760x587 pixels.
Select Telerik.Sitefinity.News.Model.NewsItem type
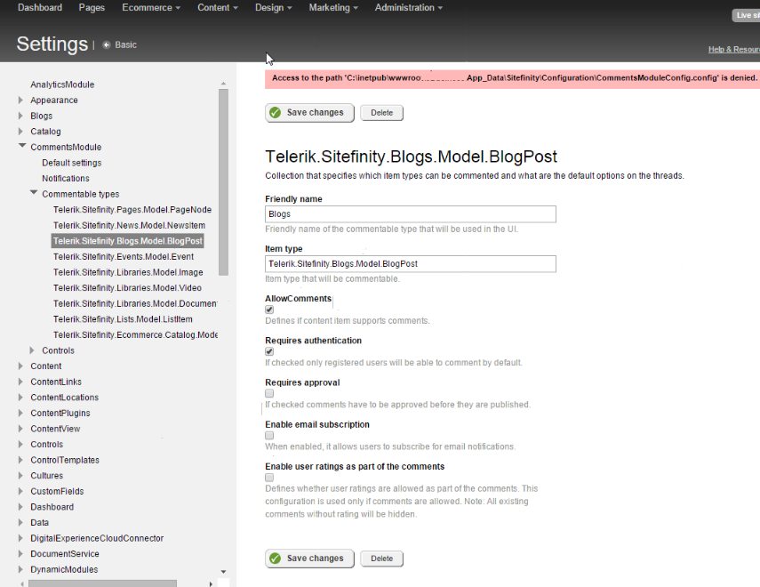pyautogui.click(x=129, y=226)
